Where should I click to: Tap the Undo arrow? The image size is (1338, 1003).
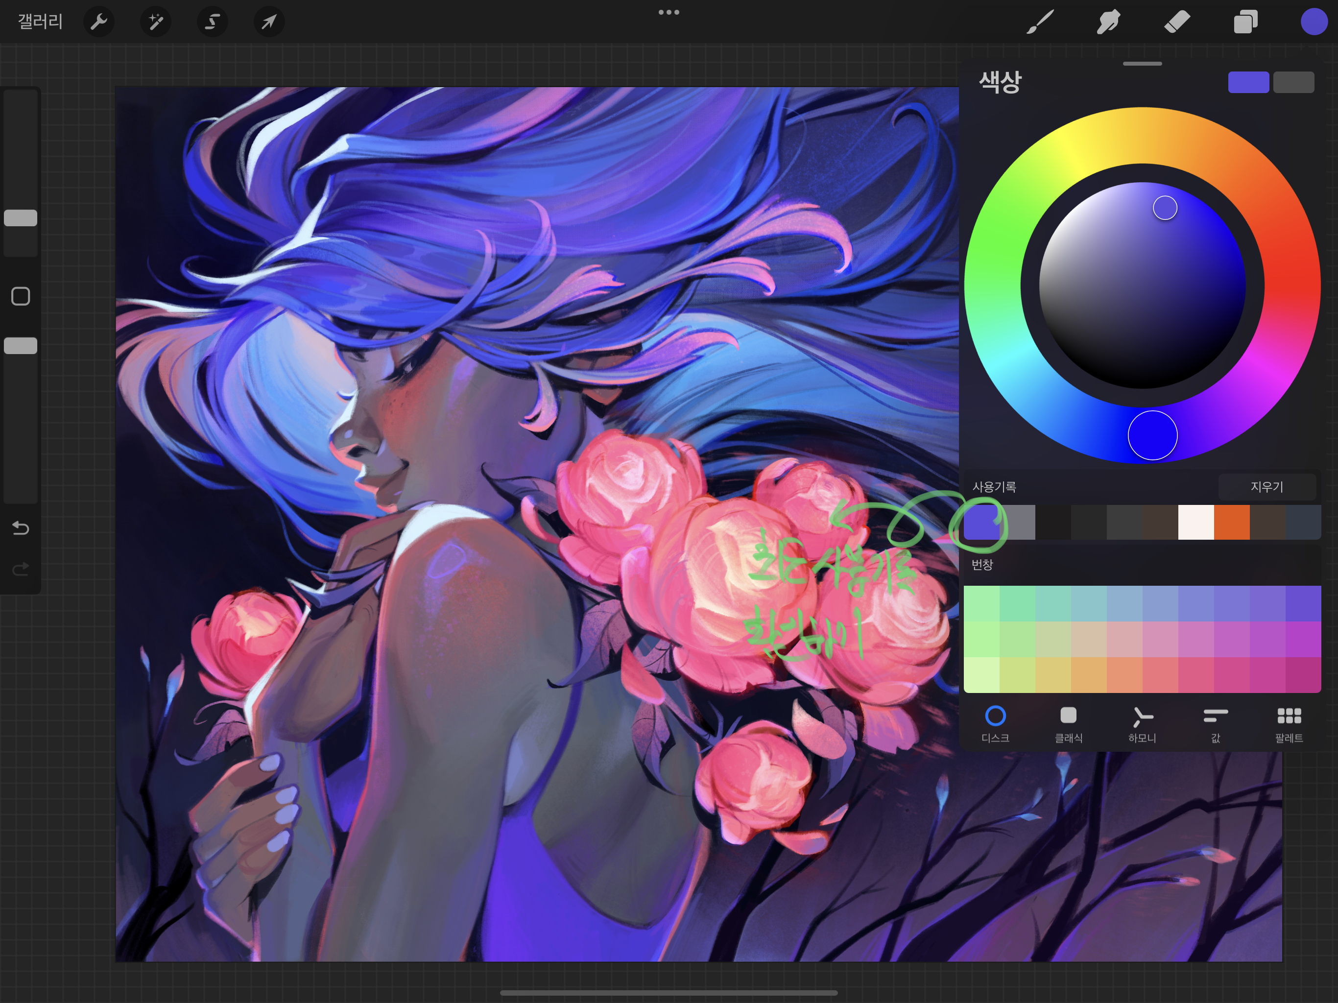point(21,528)
